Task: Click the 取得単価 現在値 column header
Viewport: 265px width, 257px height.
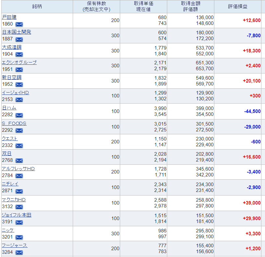Action: pos(144,6)
